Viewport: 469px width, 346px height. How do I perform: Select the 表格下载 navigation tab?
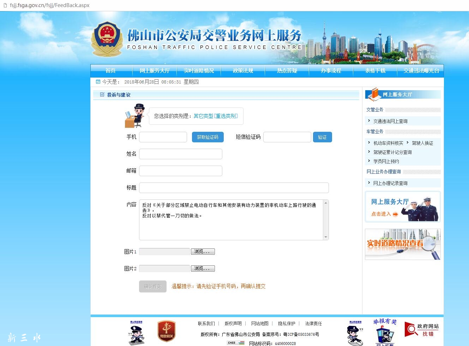(375, 71)
